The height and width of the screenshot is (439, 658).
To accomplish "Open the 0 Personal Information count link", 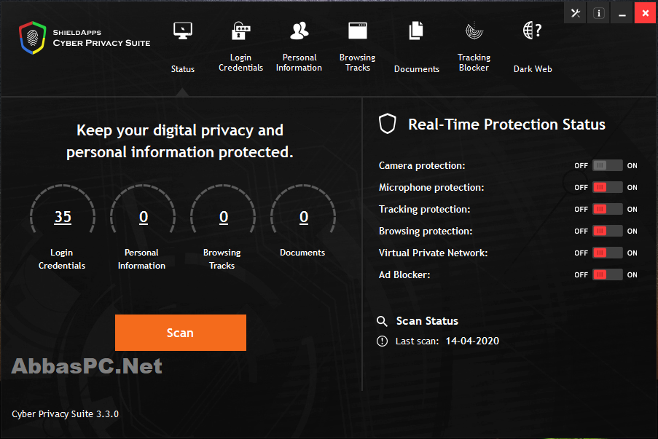I will (x=144, y=217).
